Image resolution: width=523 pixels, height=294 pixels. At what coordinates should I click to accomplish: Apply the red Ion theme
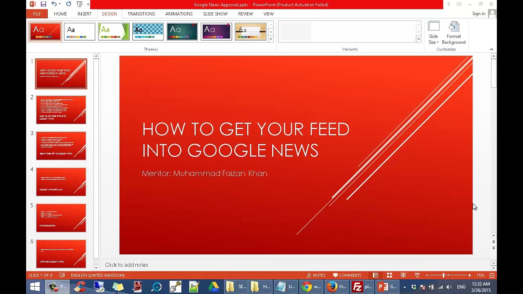tap(45, 32)
